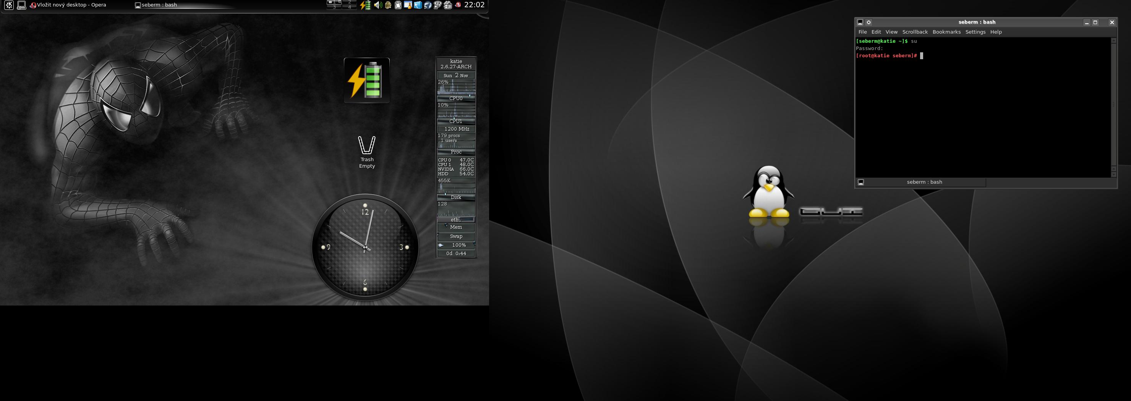The width and height of the screenshot is (1131, 401).
Task: Click the 22:02 digital clock
Action: pyautogui.click(x=474, y=5)
